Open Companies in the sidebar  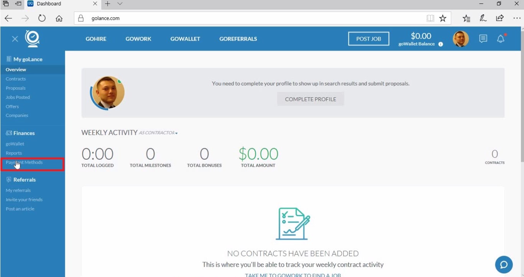coord(17,115)
